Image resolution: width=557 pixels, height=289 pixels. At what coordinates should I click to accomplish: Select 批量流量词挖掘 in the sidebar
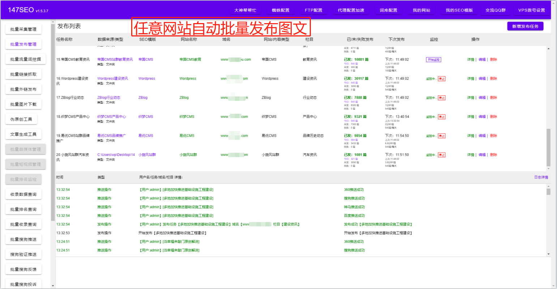pos(25,59)
